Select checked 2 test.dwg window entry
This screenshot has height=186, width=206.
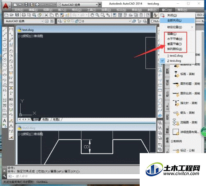tap(178, 60)
